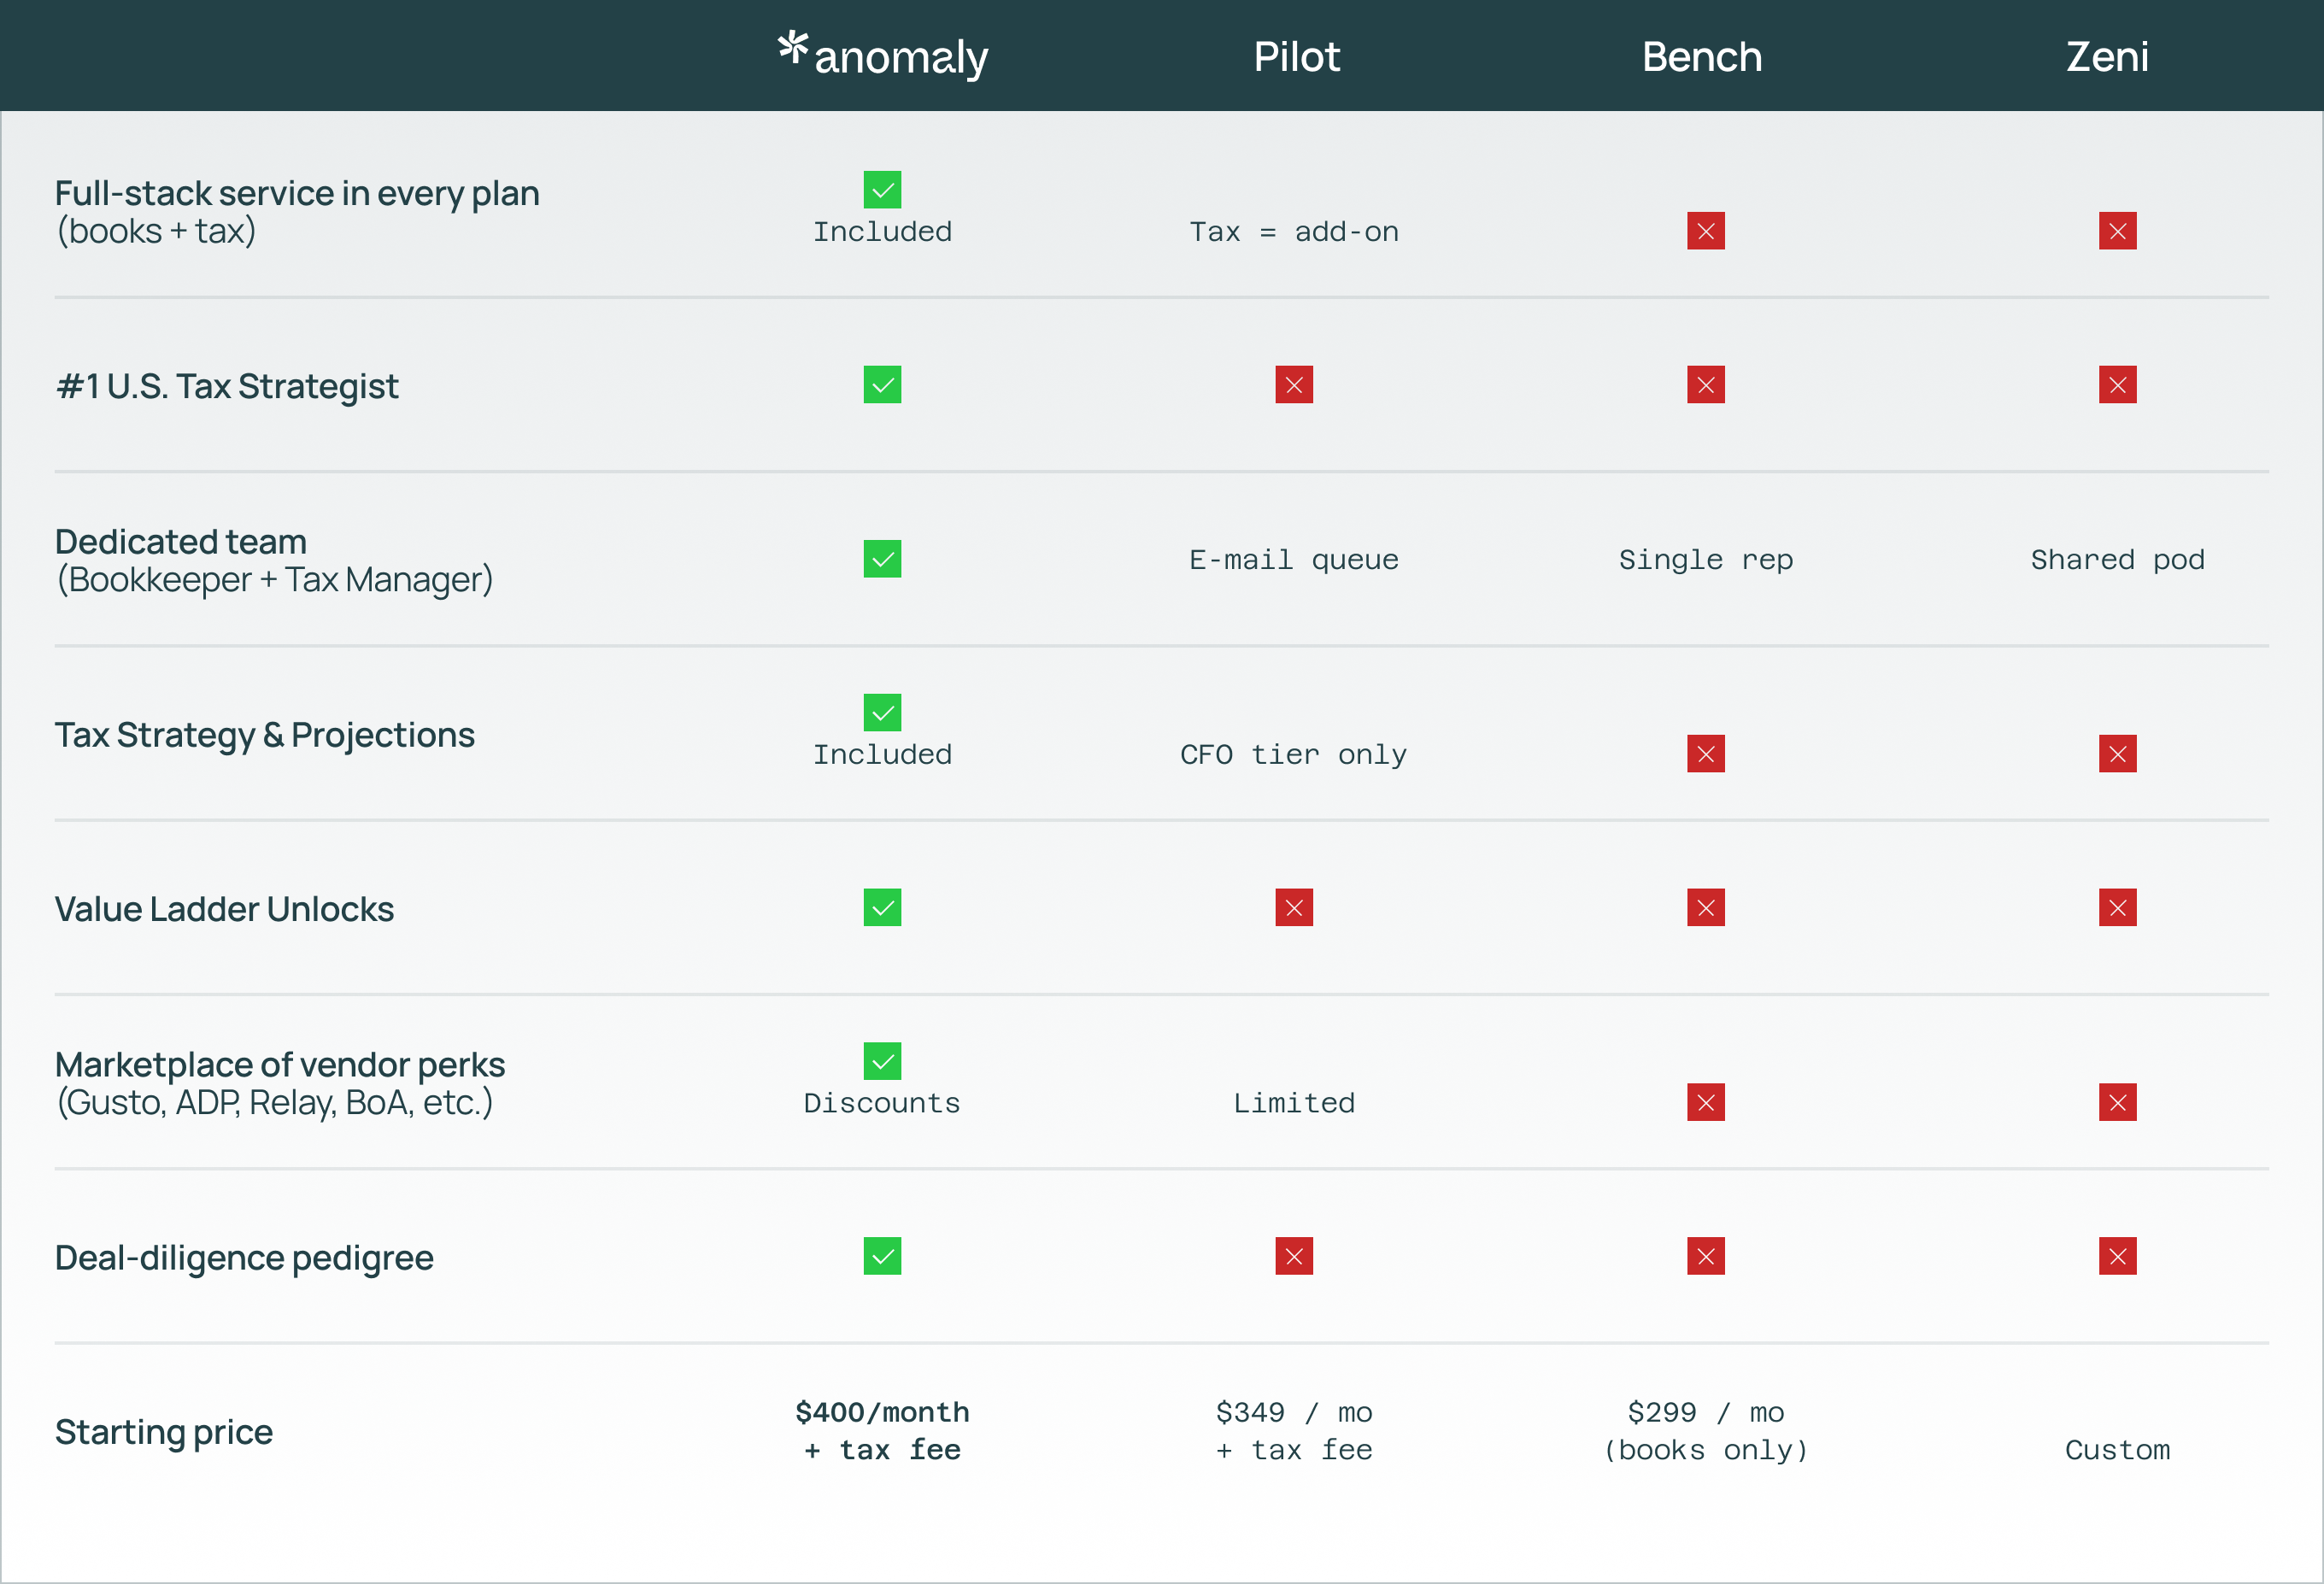Image resolution: width=2324 pixels, height=1584 pixels.
Task: Click the 'CFO tier only' text
Action: 1293,754
